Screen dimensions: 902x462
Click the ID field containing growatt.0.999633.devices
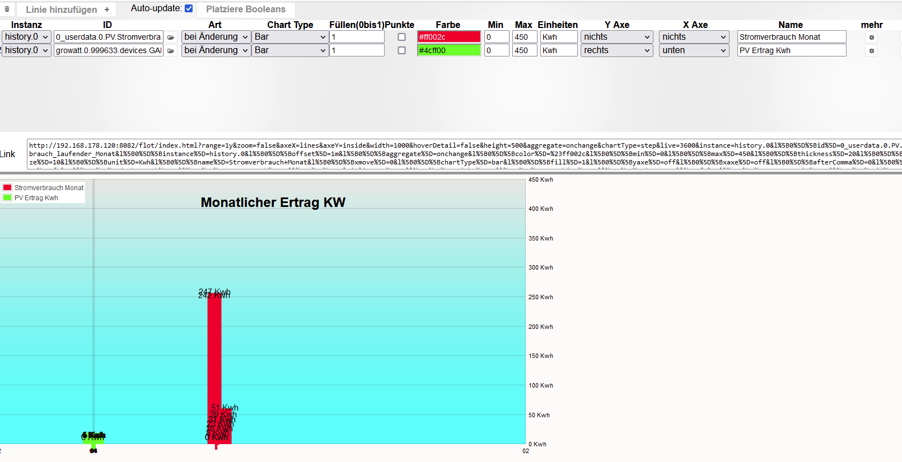click(109, 50)
